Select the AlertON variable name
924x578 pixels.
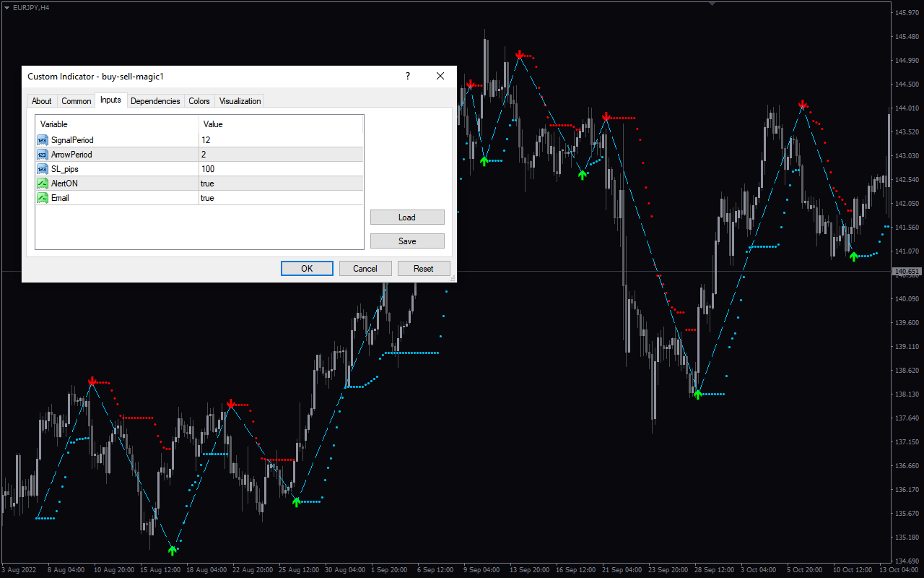point(64,184)
